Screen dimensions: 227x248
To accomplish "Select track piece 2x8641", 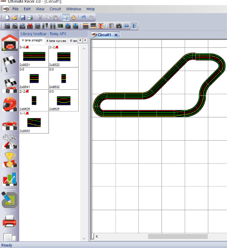I will (x=34, y=79).
